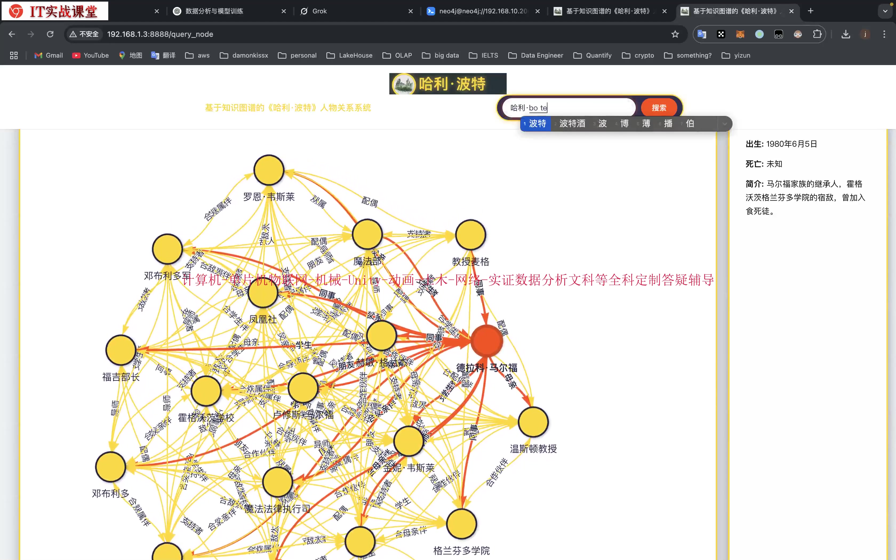Open the Google Translate extension icon

702,34
